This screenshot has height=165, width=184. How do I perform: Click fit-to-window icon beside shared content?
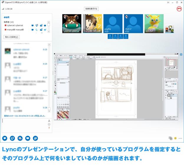[181, 54]
